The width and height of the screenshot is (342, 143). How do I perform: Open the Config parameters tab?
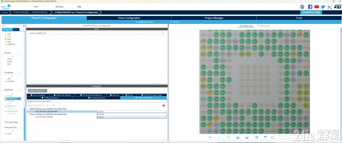tap(50, 98)
